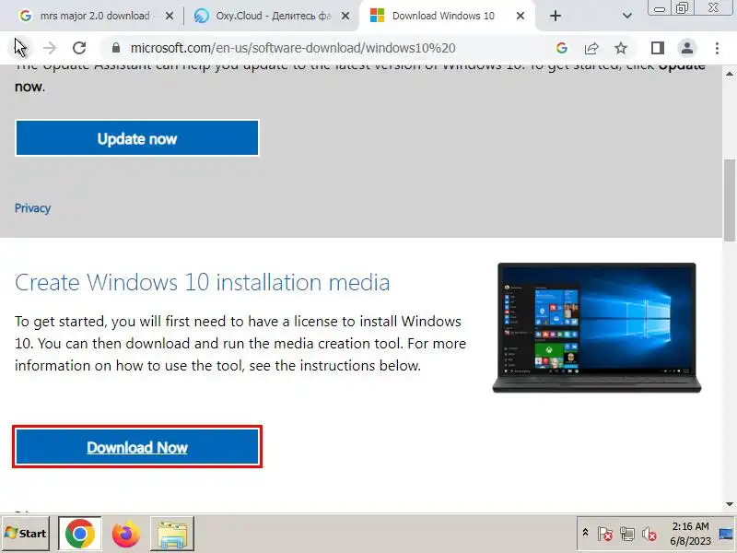The image size is (737, 553).
Task: Close the Download Windows 10 tab
Action: (x=521, y=16)
